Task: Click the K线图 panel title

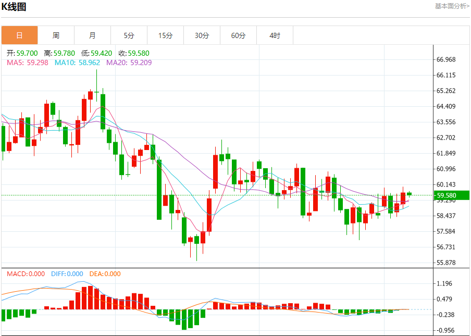Action: click(x=14, y=7)
